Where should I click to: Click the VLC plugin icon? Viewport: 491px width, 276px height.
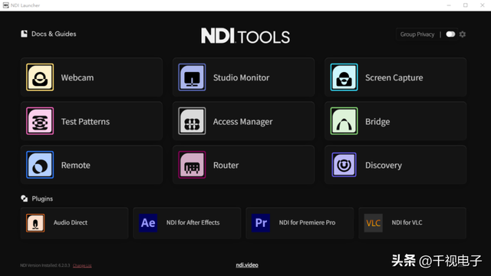coord(374,223)
